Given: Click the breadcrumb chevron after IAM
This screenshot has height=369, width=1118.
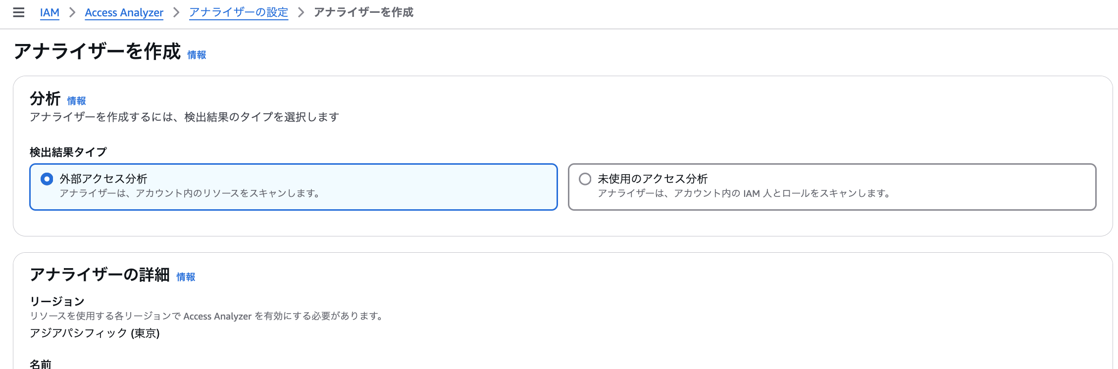Looking at the screenshot, I should (x=72, y=12).
